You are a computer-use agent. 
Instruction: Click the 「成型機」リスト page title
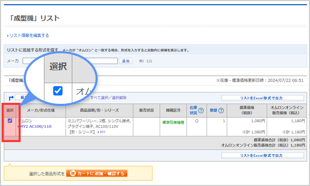point(34,18)
